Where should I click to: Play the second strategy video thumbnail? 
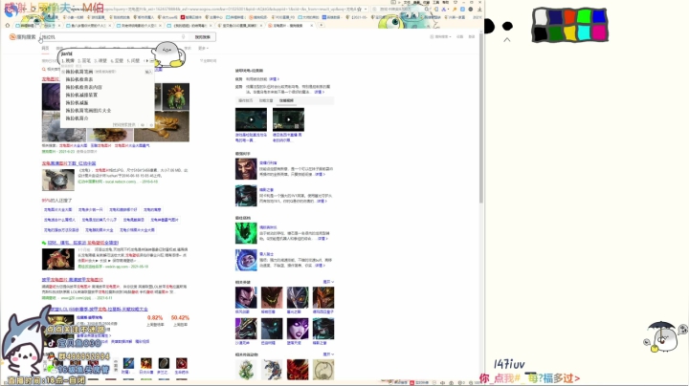(288, 119)
